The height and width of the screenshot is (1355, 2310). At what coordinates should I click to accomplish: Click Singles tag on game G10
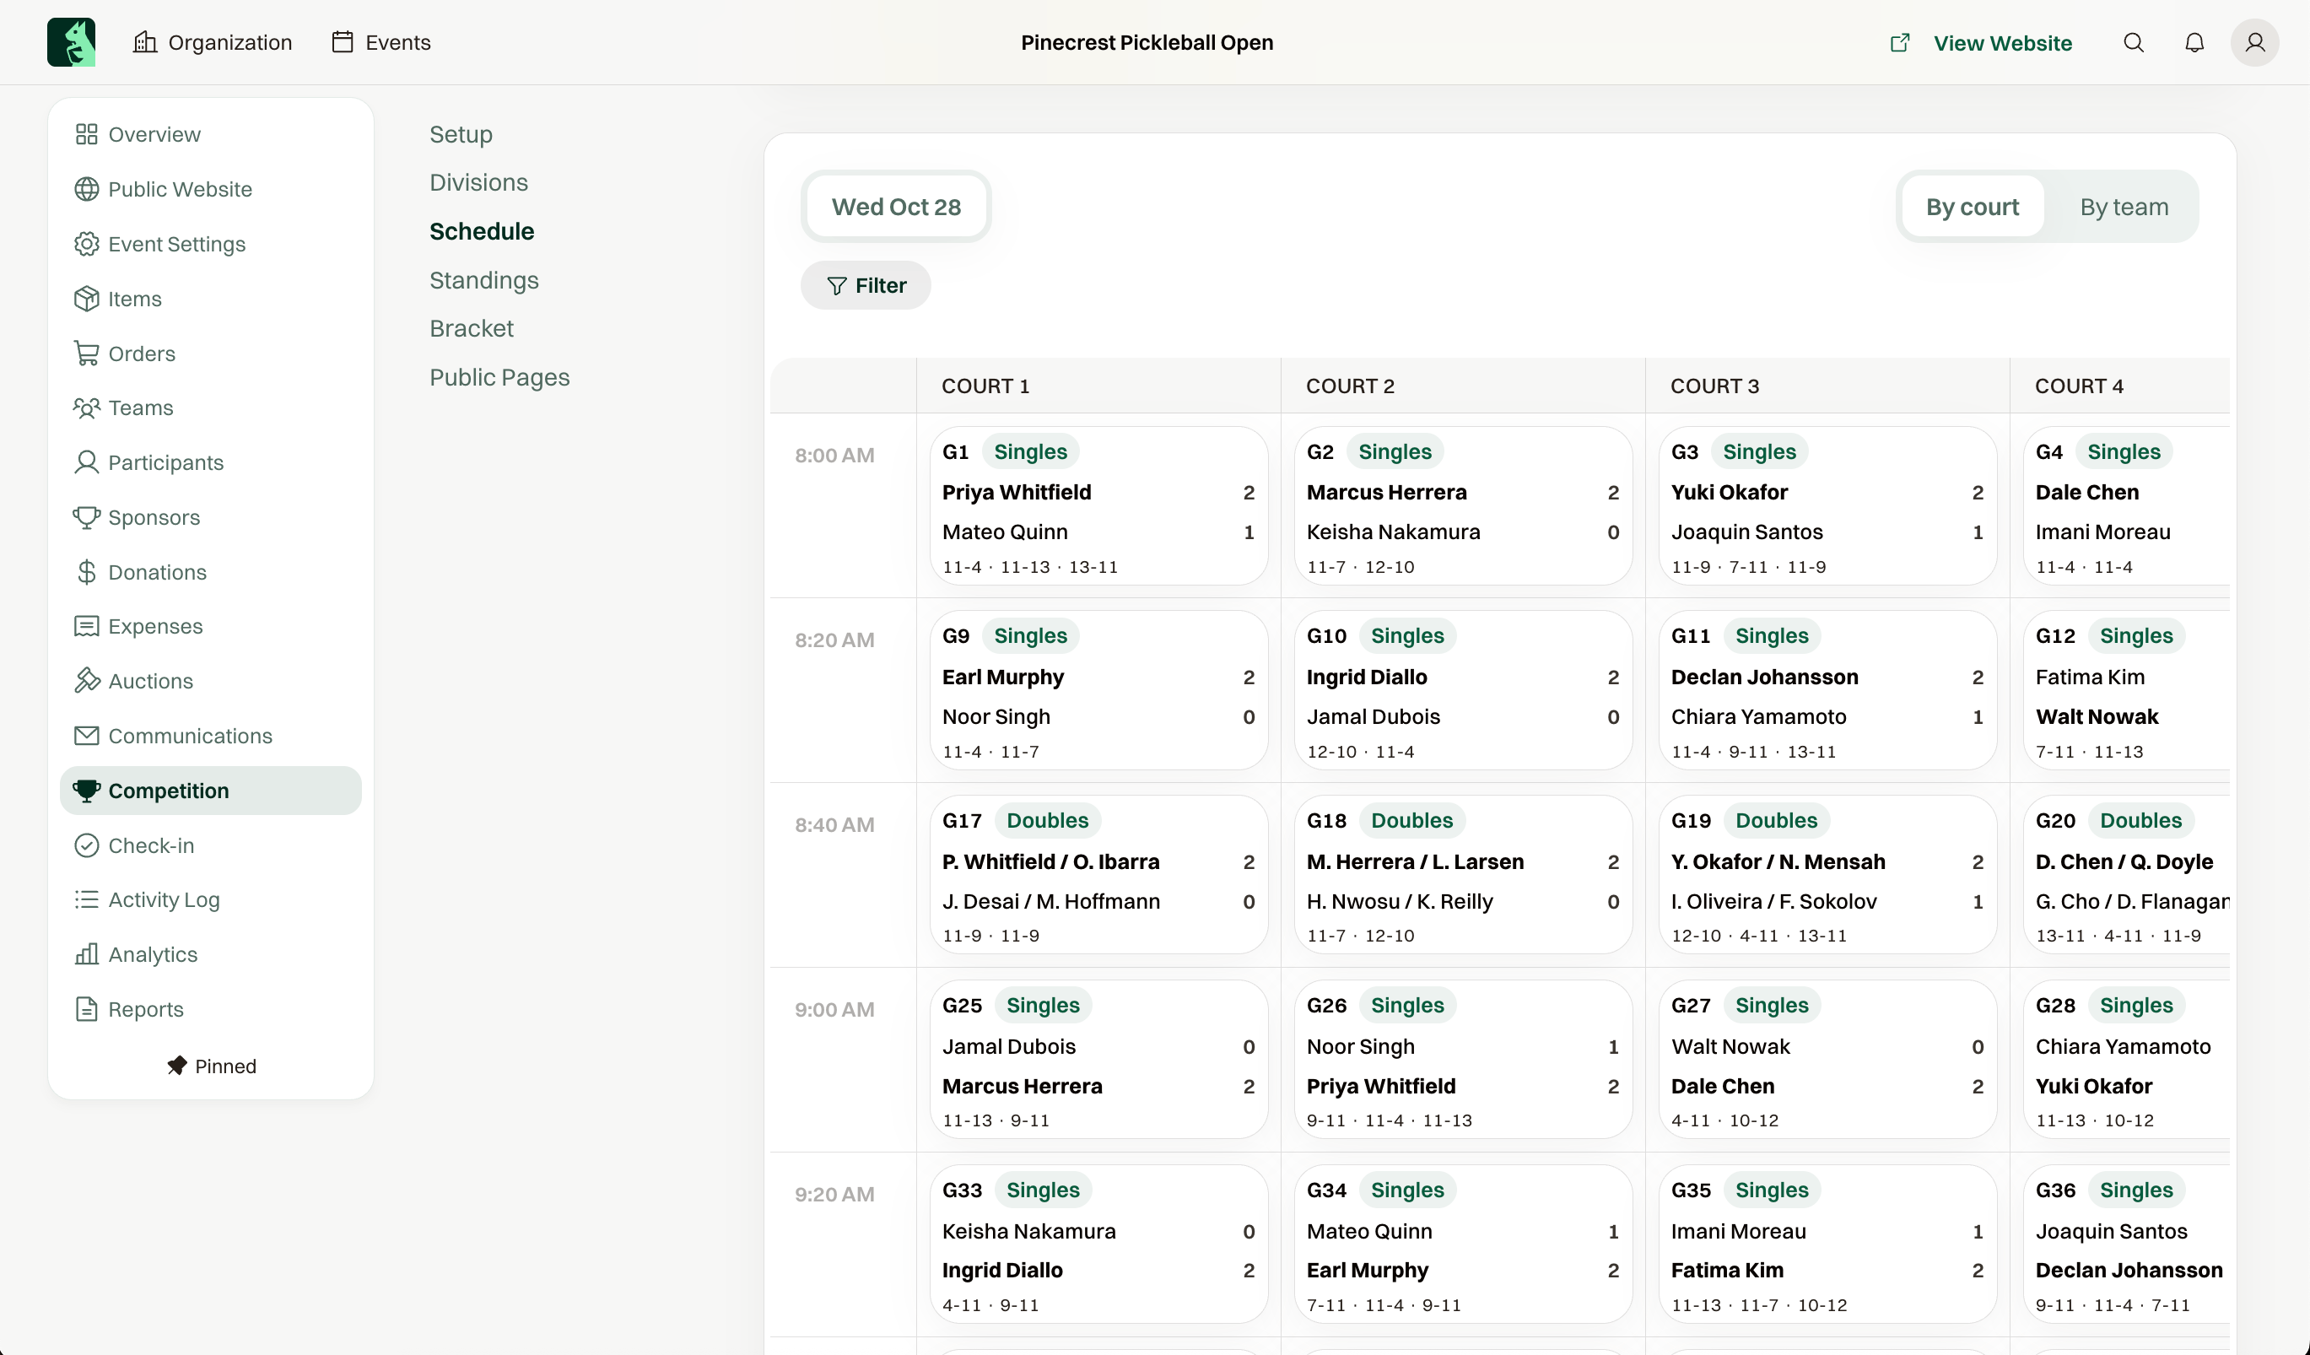click(x=1407, y=636)
